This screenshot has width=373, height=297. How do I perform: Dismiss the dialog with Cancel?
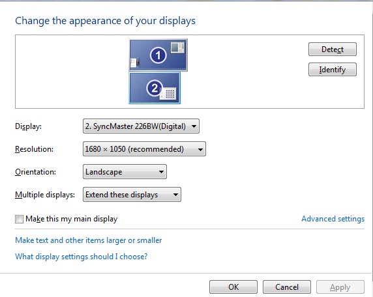(x=287, y=287)
